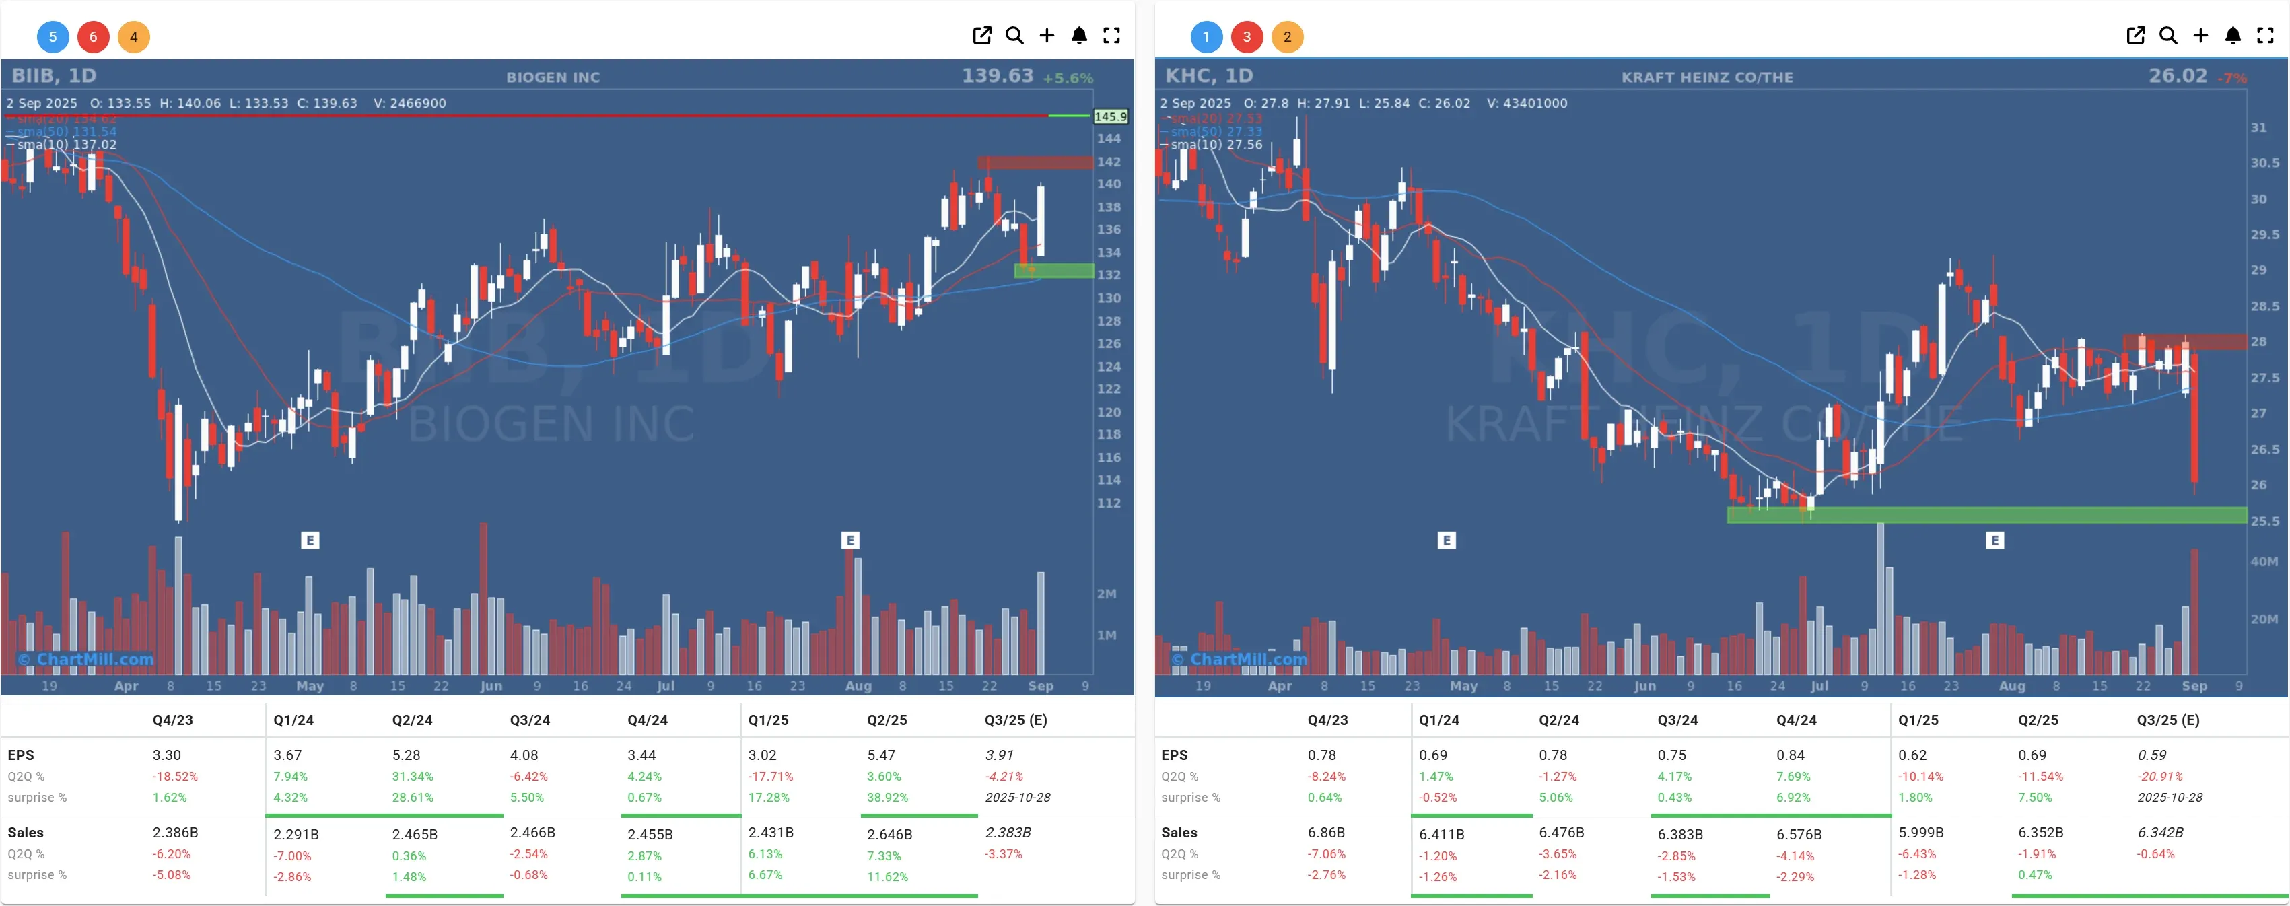Click BIIB Q2/25 sales 2.646B
The width and height of the screenshot is (2290, 906).
point(890,834)
